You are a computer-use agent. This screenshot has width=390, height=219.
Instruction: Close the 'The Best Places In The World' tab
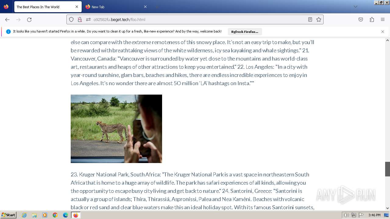pyautogui.click(x=77, y=7)
